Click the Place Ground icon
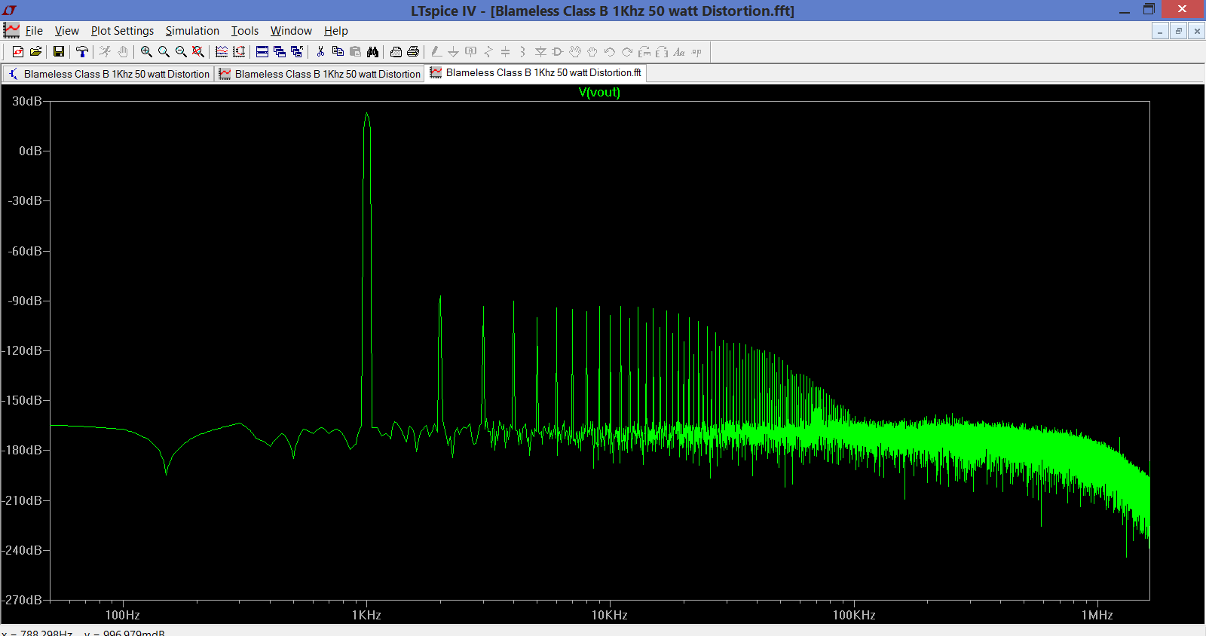This screenshot has width=1206, height=636. pos(453,52)
